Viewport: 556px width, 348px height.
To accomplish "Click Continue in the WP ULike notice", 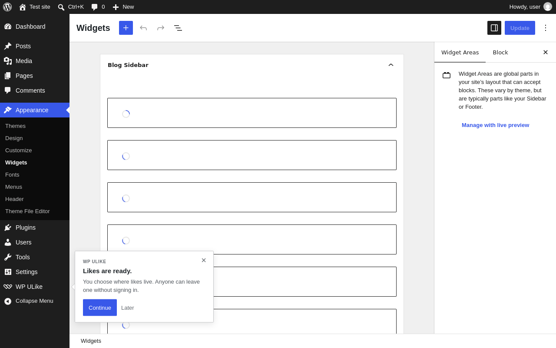I will click(100, 308).
